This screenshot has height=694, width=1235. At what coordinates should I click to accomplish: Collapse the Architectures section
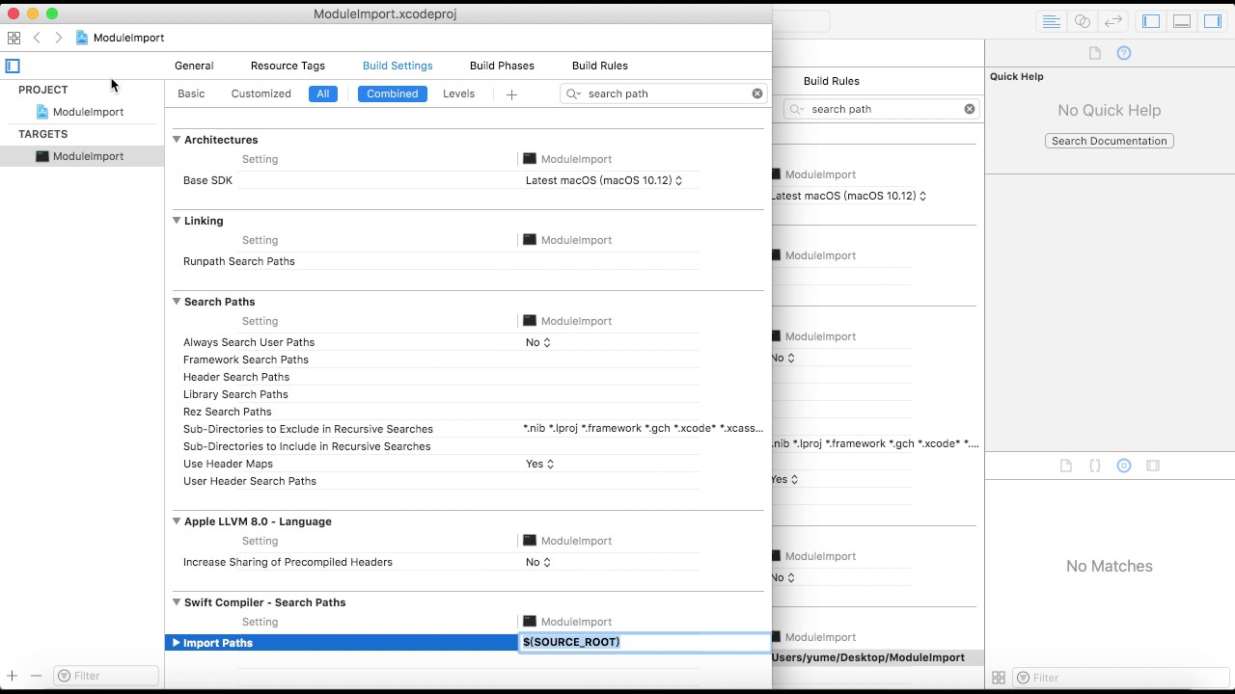(x=177, y=140)
